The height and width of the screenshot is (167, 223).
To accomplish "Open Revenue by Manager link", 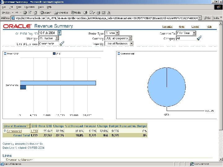I will click(x=19, y=160).
